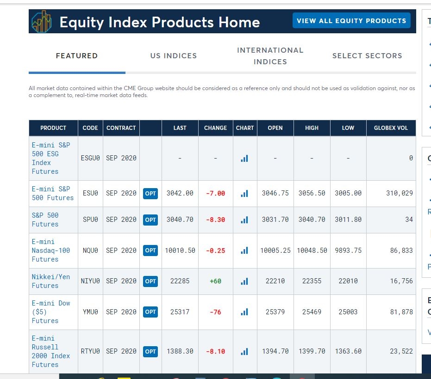Select code cell ESGU0
431x379 pixels.
coord(90,159)
